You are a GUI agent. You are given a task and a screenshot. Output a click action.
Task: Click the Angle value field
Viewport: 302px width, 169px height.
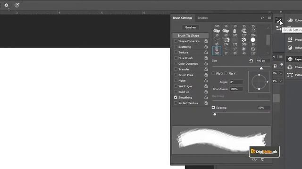click(x=236, y=82)
